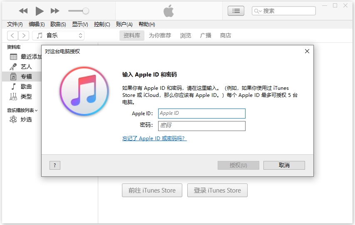
Task: Select the 歌曲 label in the sidebar
Action: (26, 87)
